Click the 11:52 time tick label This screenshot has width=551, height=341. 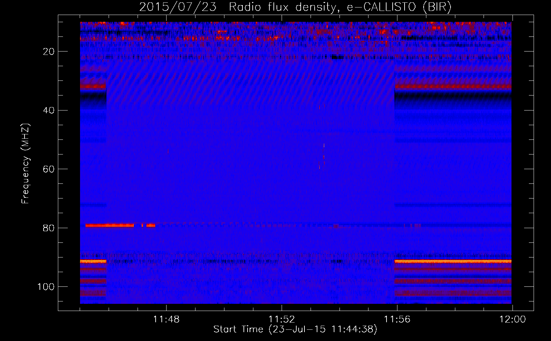(282, 320)
